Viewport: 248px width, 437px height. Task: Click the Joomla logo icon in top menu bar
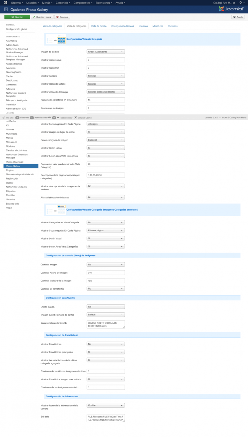click(6, 2)
